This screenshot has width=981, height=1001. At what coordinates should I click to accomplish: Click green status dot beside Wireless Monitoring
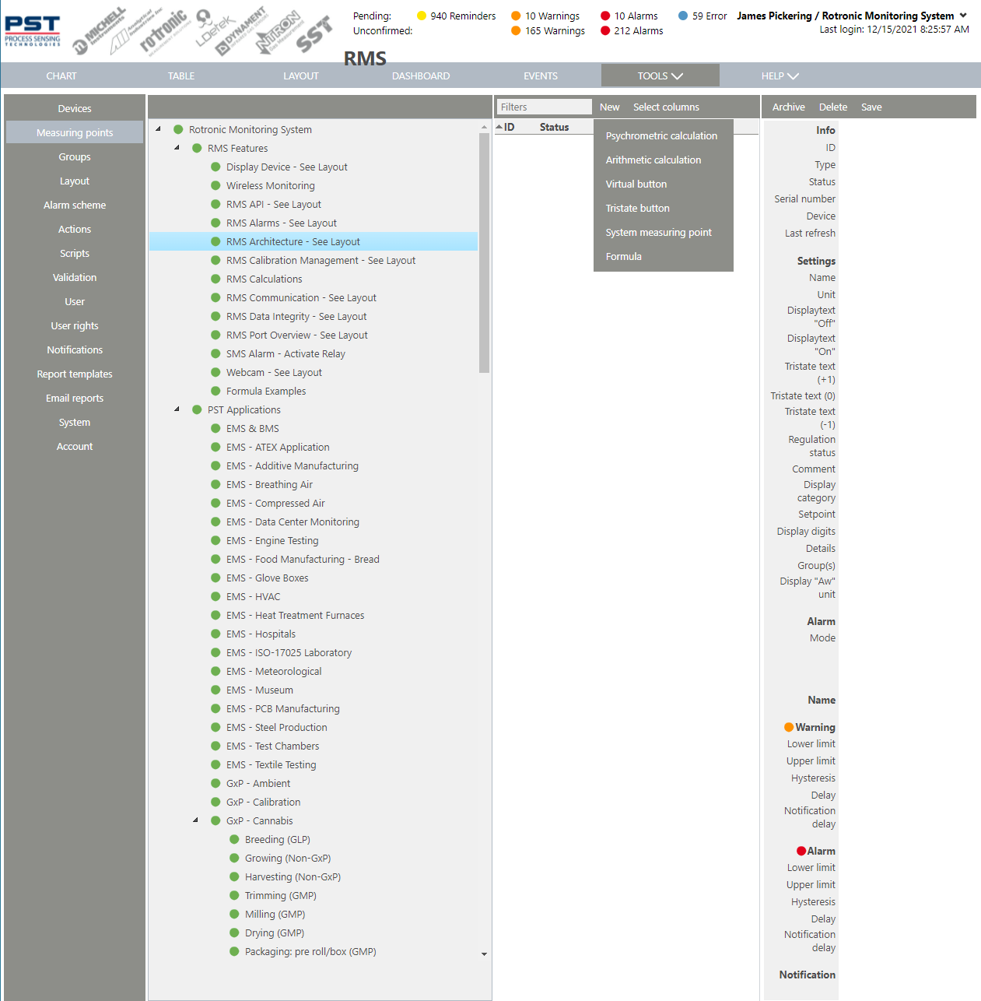point(215,185)
